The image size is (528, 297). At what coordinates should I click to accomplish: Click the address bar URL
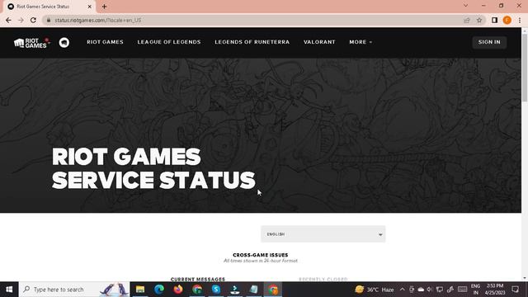click(x=97, y=20)
